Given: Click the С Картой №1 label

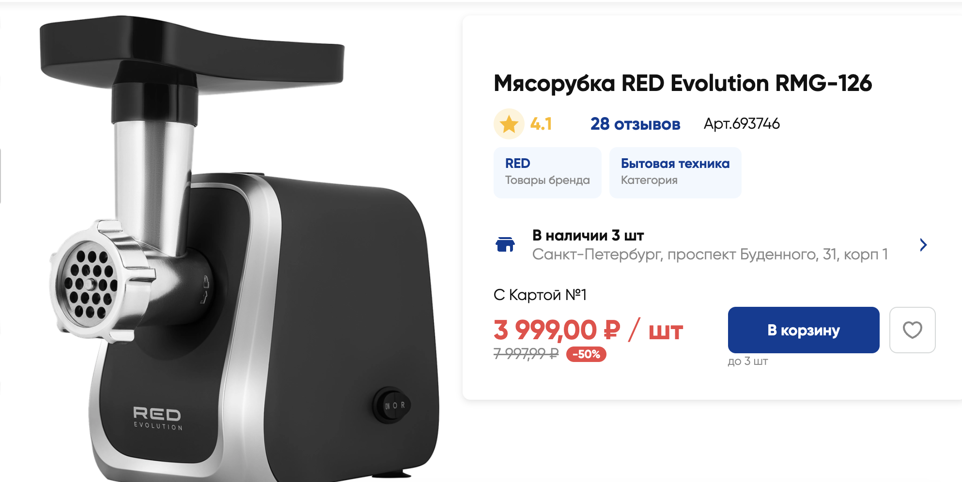Looking at the screenshot, I should 540,295.
